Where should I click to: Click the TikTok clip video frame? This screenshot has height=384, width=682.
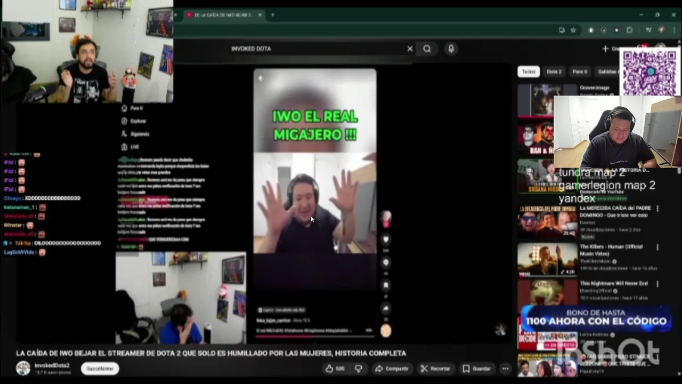(314, 203)
